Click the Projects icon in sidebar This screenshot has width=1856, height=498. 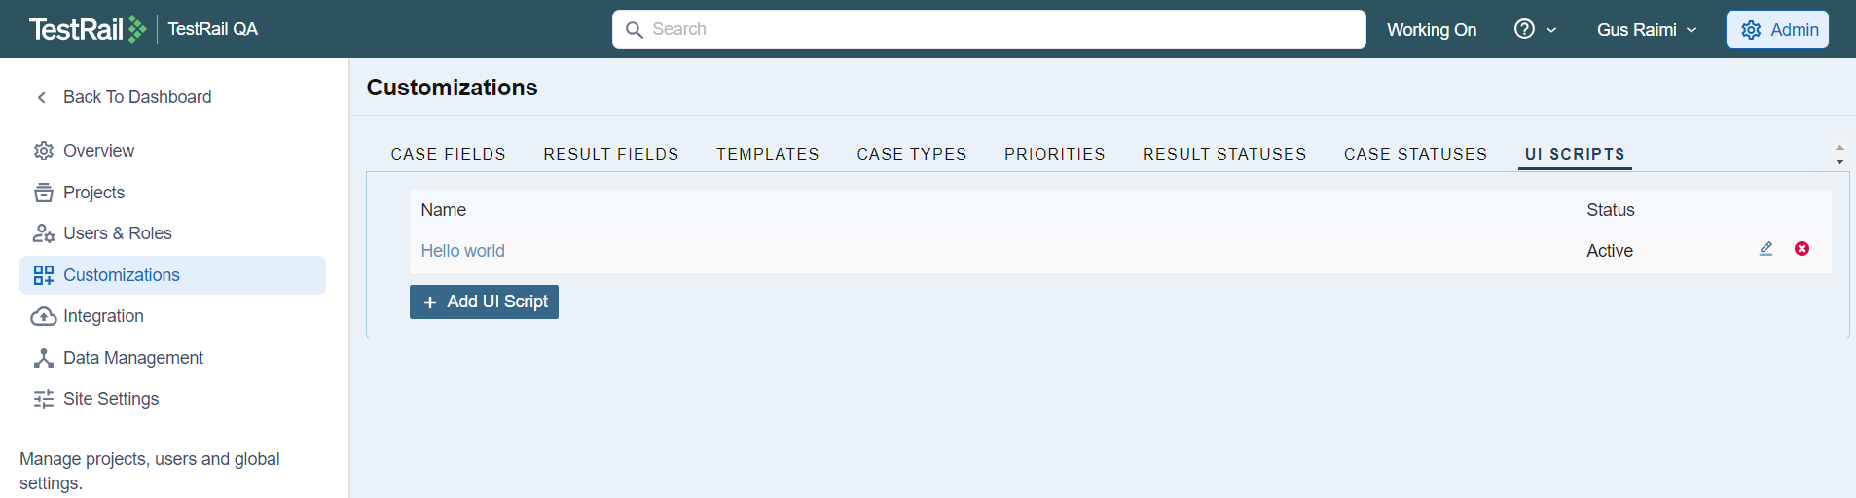click(44, 193)
